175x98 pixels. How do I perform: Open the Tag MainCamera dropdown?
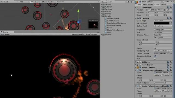[x=148, y=4]
